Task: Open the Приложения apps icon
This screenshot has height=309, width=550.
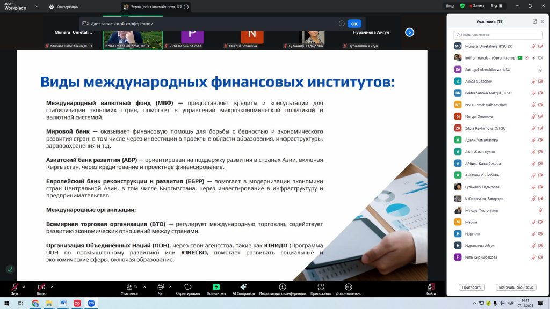Action: click(x=321, y=288)
